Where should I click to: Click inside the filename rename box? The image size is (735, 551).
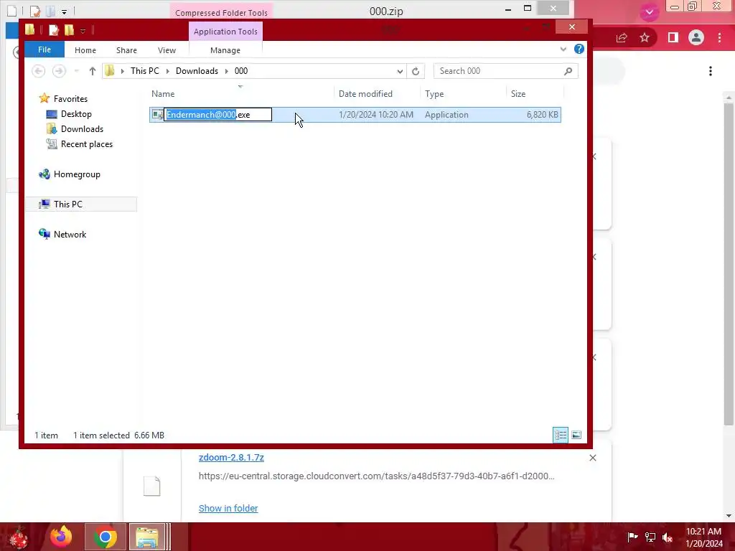coord(218,115)
